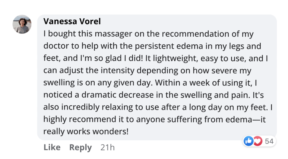Like Vanessa Vorel's comment
The width and height of the screenshot is (288, 159).
(x=52, y=147)
